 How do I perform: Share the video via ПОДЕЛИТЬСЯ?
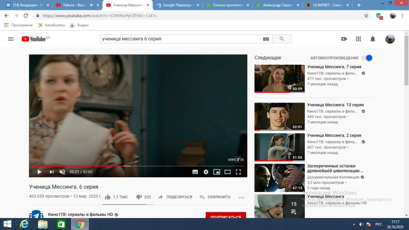(175, 197)
